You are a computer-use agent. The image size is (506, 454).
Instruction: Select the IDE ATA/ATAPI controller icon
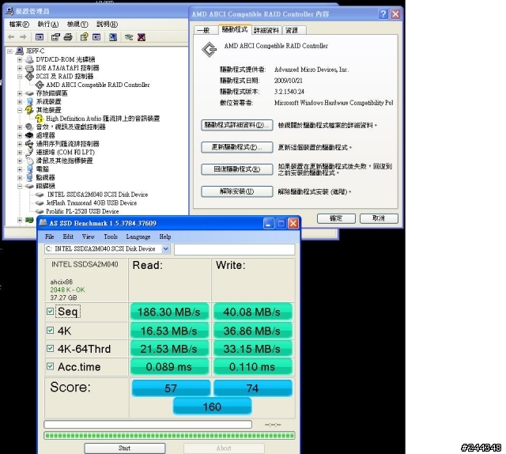tap(29, 68)
